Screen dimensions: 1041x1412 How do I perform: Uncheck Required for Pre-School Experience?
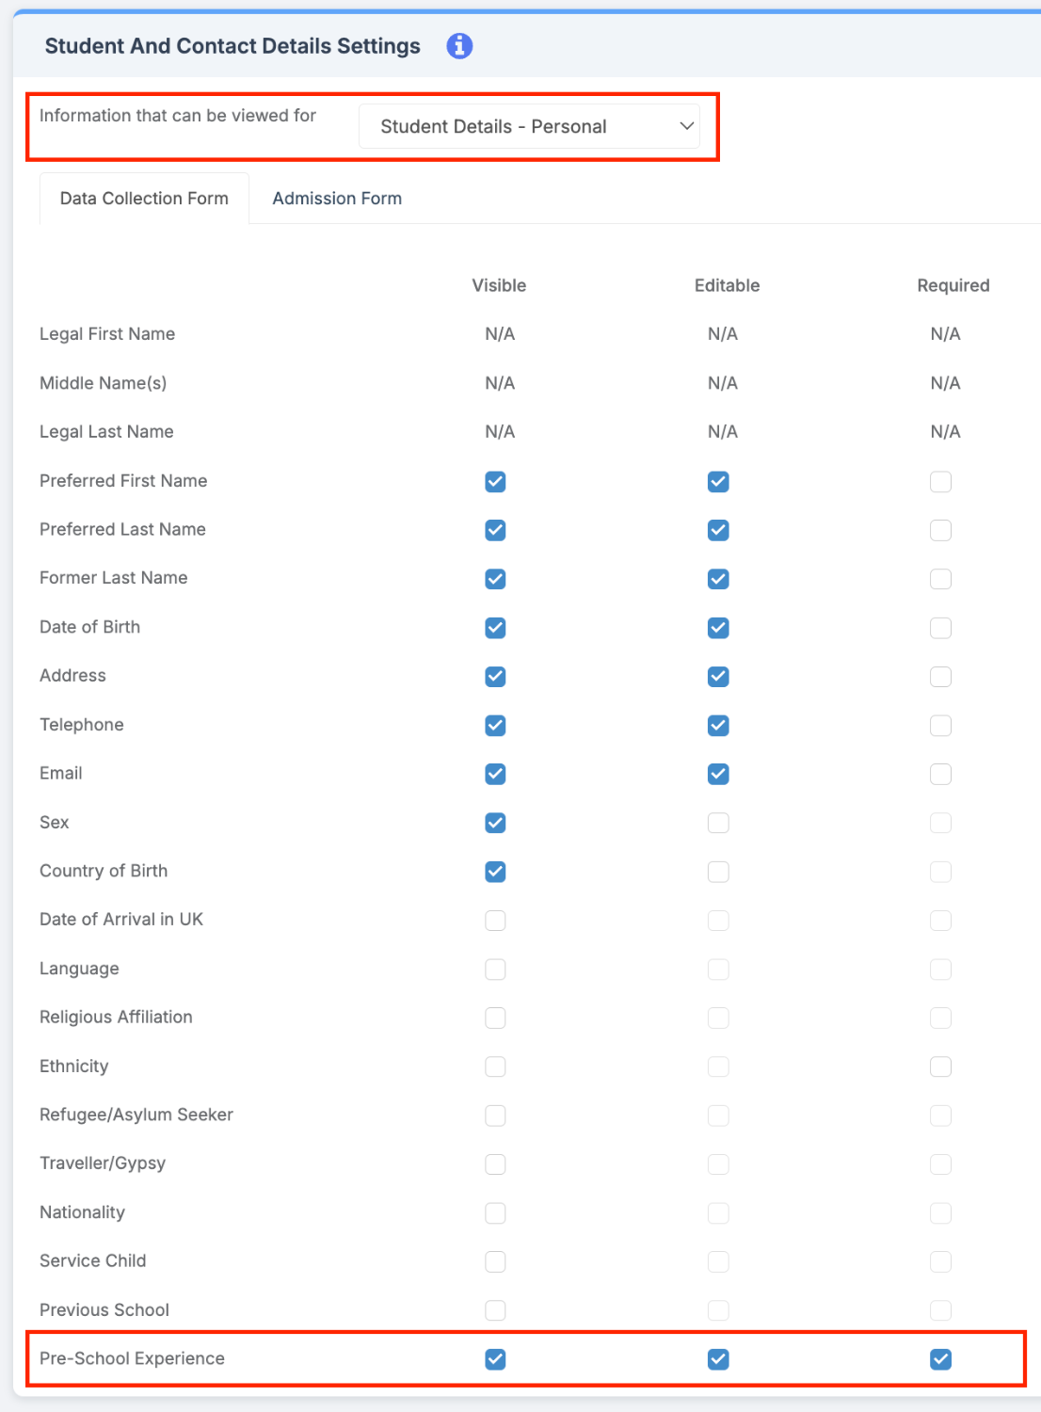[x=940, y=1359]
